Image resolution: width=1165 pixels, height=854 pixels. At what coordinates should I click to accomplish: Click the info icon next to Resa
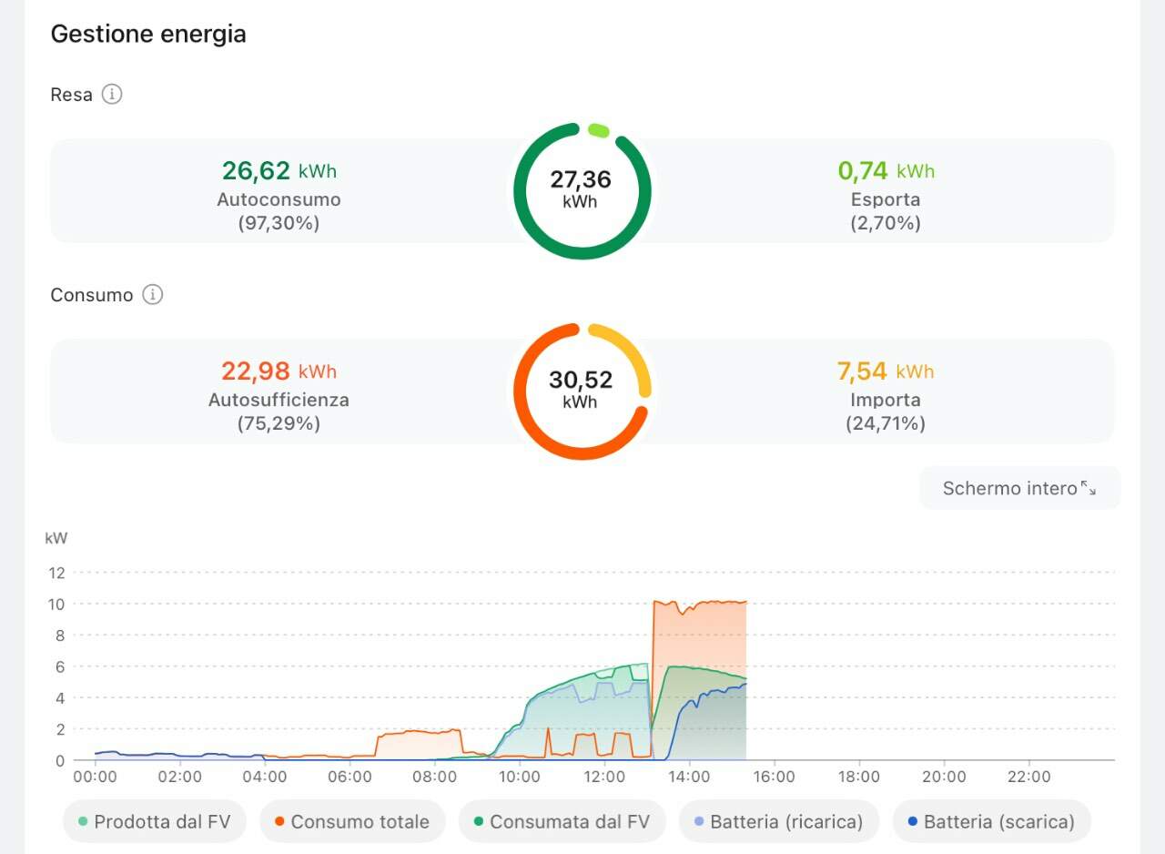point(112,94)
